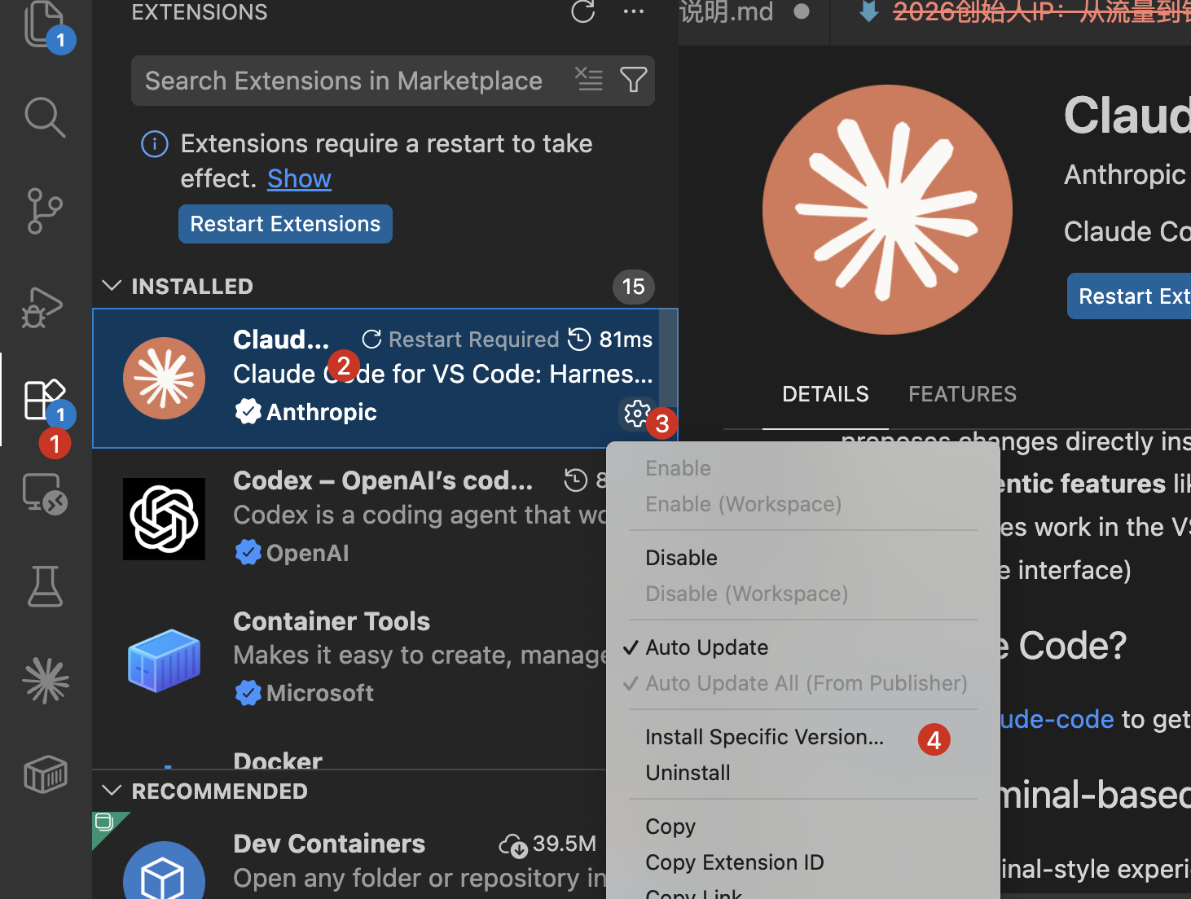Click the verified badge next to Microsoft
Image resolution: width=1191 pixels, height=899 pixels.
[x=248, y=693]
